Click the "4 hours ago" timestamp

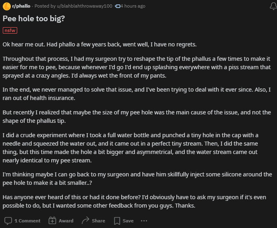tap(133, 6)
